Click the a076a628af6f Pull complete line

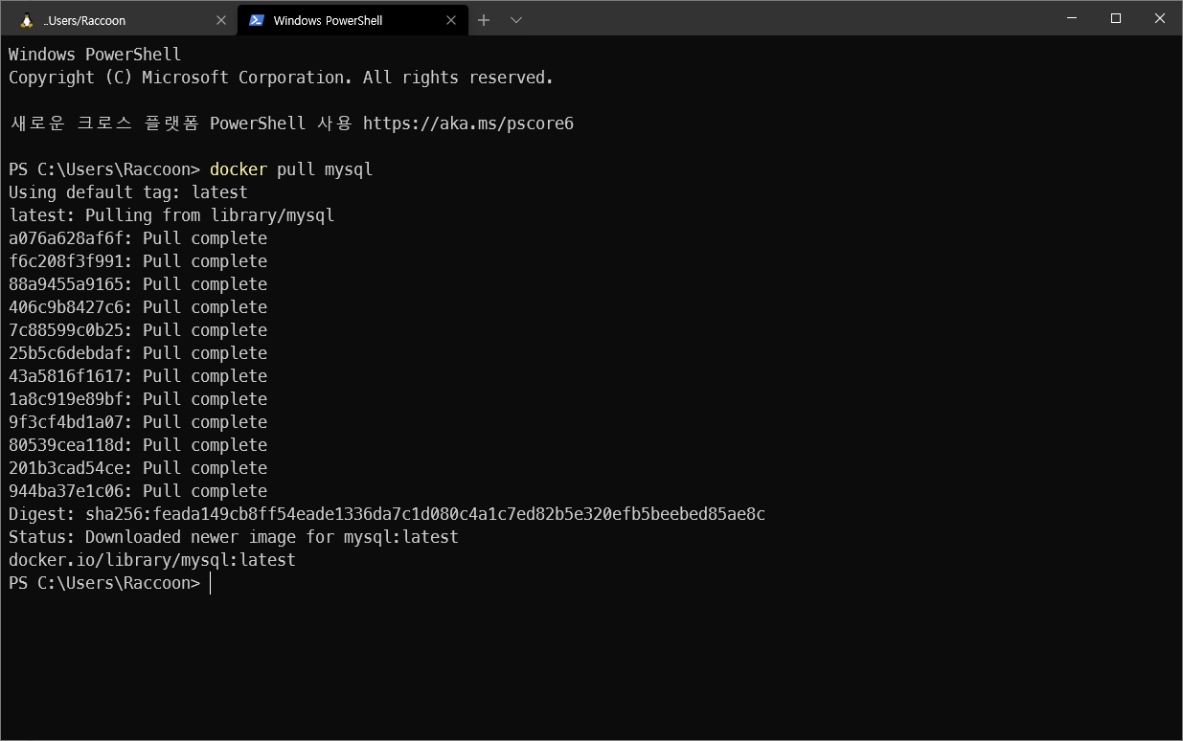(137, 237)
